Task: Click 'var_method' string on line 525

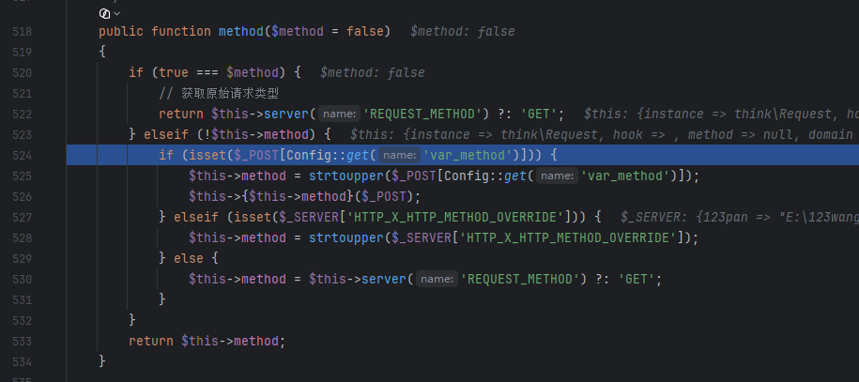Action: click(x=625, y=176)
